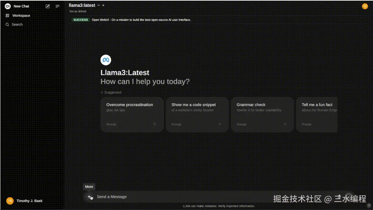Toggle the sidebar with the lines icon
373x210 pixels.
[57, 7]
